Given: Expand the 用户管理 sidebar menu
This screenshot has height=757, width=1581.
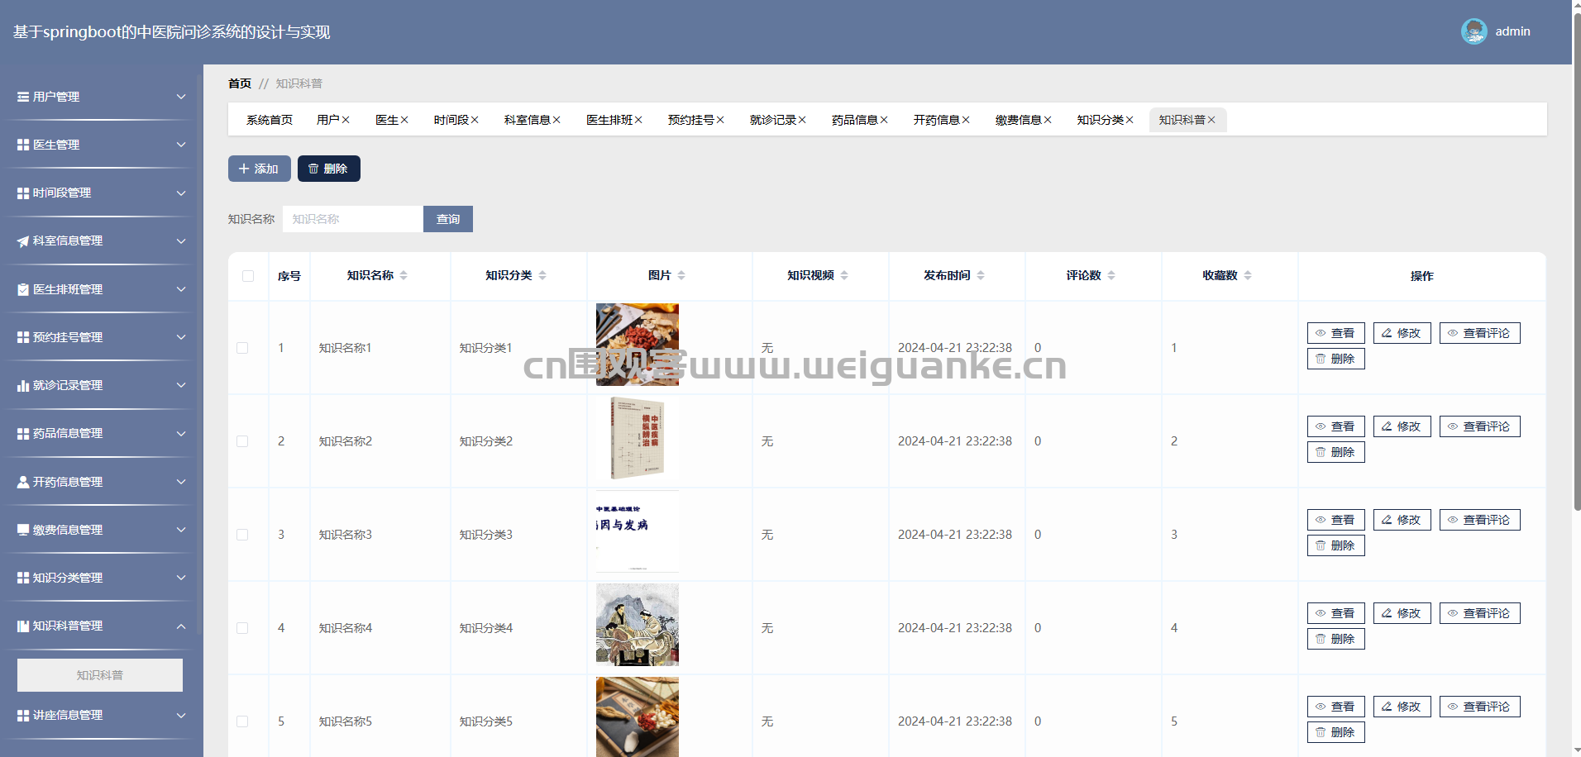Looking at the screenshot, I should tap(99, 97).
